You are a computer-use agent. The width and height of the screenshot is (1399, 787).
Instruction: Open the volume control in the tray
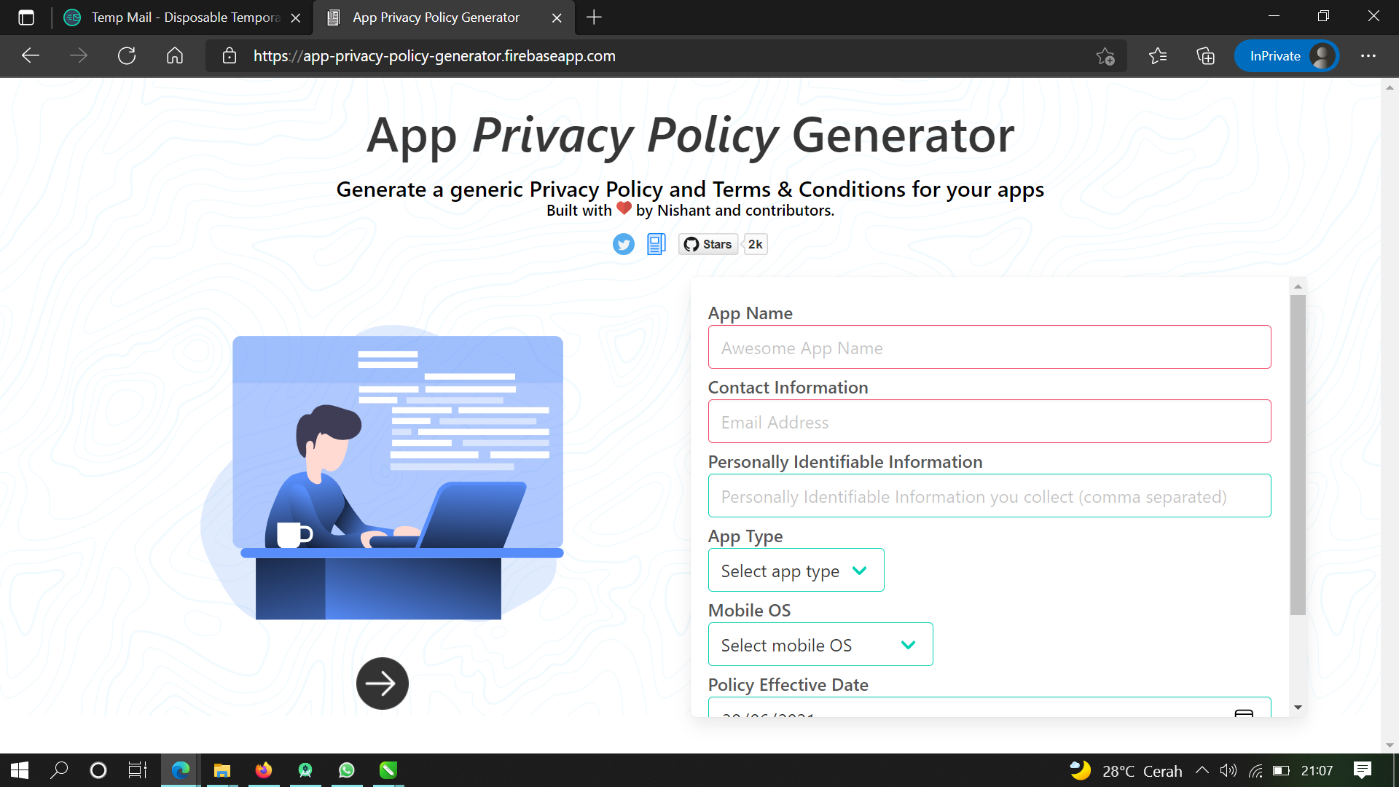point(1228,770)
